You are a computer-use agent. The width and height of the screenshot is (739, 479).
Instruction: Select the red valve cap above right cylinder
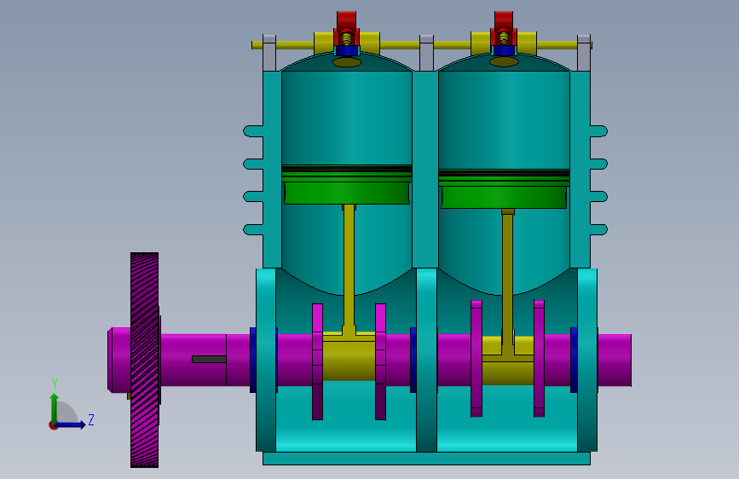(504, 21)
